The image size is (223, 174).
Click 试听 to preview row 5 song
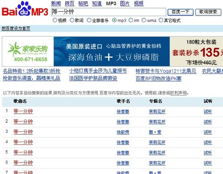[208, 153]
